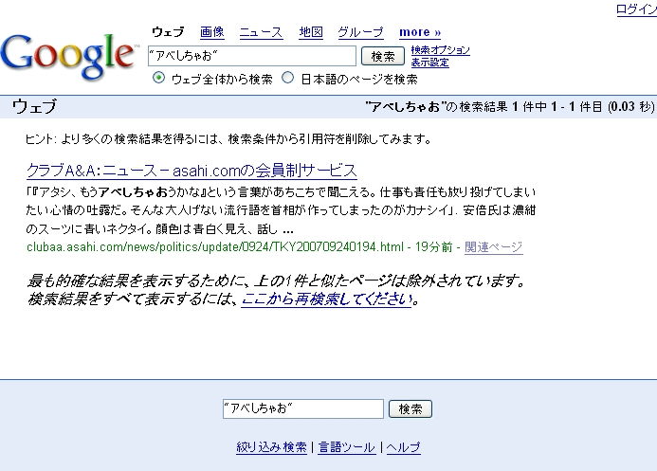This screenshot has height=471, width=657.
Task: Open the more » menu link
Action: tap(420, 32)
